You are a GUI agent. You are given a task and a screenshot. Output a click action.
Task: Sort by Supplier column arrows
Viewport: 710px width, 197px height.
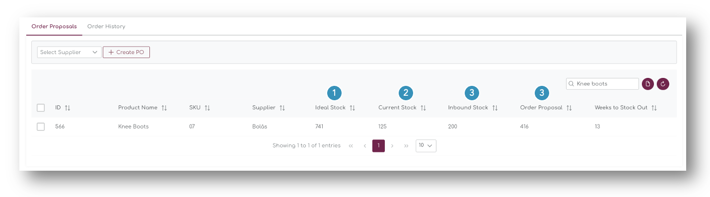pos(282,108)
